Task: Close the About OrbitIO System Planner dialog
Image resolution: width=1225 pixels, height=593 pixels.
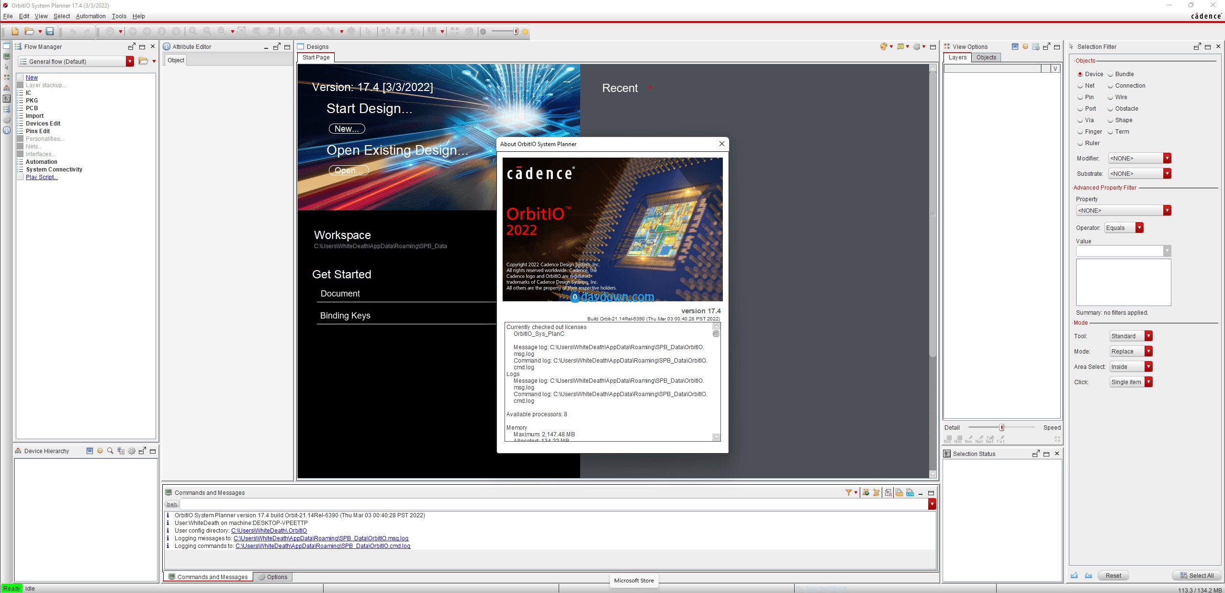Action: 721,144
